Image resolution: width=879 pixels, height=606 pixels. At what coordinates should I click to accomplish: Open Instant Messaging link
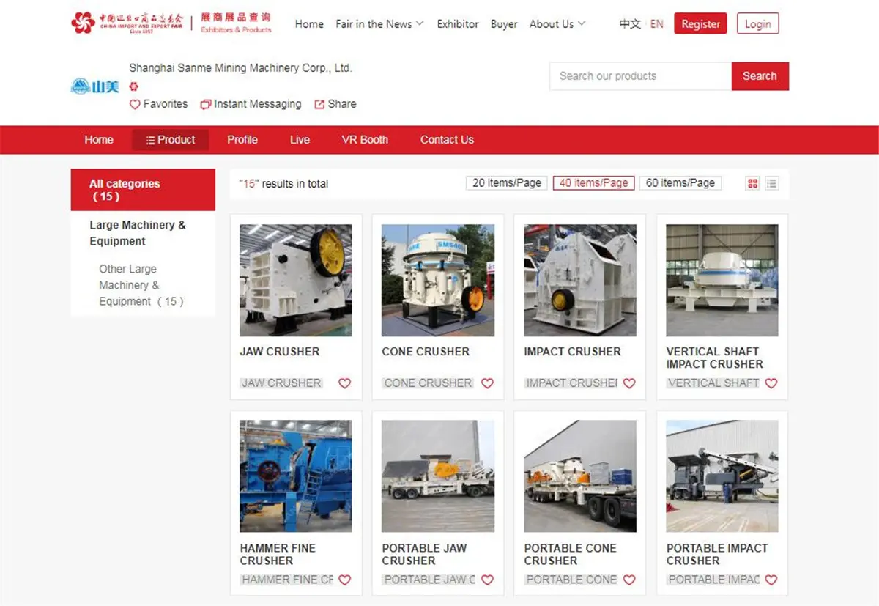pyautogui.click(x=251, y=104)
